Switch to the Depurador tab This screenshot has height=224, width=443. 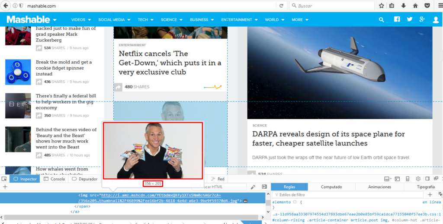84,179
